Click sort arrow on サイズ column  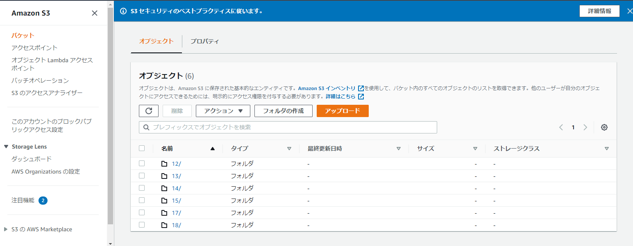tap(475, 149)
